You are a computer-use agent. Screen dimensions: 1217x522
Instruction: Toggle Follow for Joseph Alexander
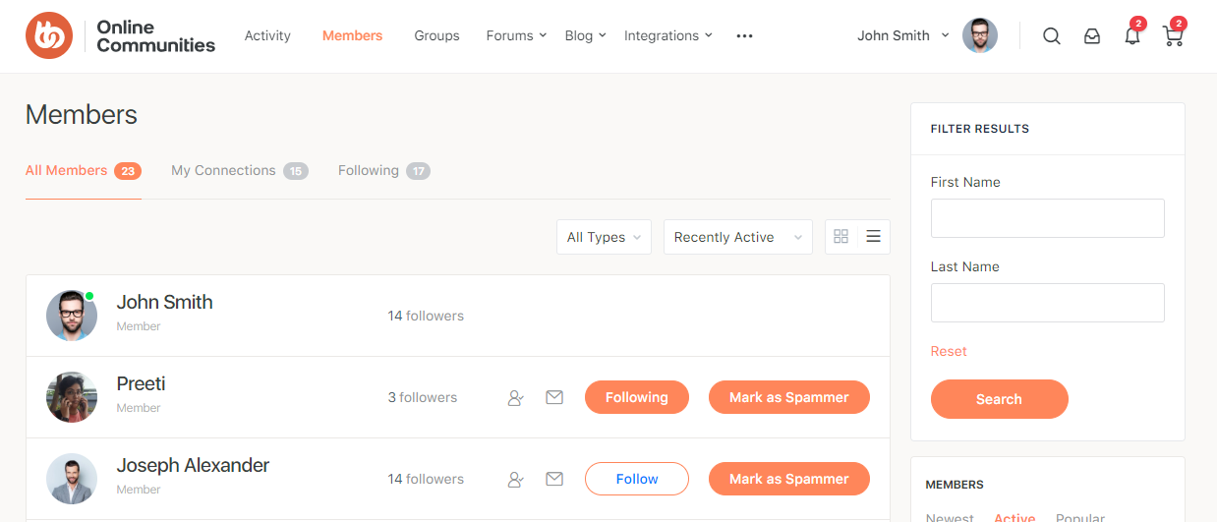(636, 479)
